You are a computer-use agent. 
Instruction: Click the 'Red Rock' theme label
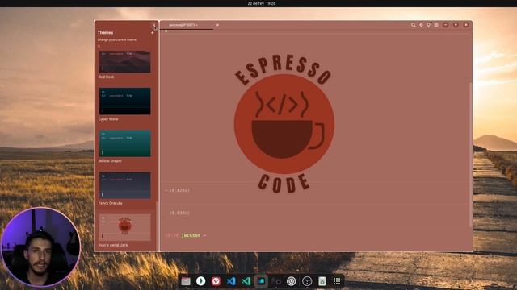point(106,77)
